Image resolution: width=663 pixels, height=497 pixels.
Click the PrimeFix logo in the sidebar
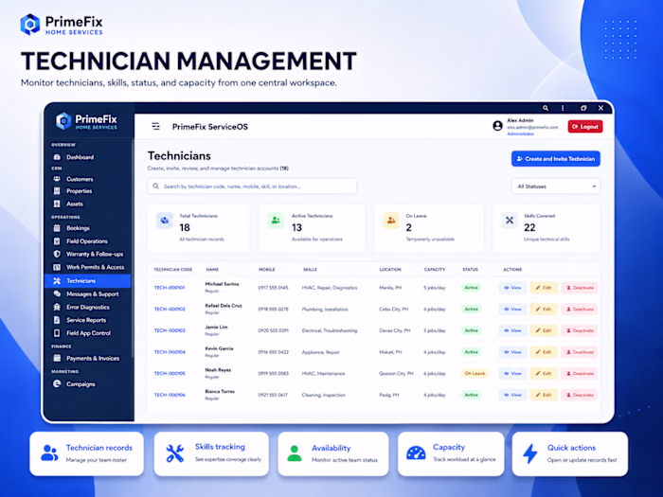pyautogui.click(x=87, y=121)
